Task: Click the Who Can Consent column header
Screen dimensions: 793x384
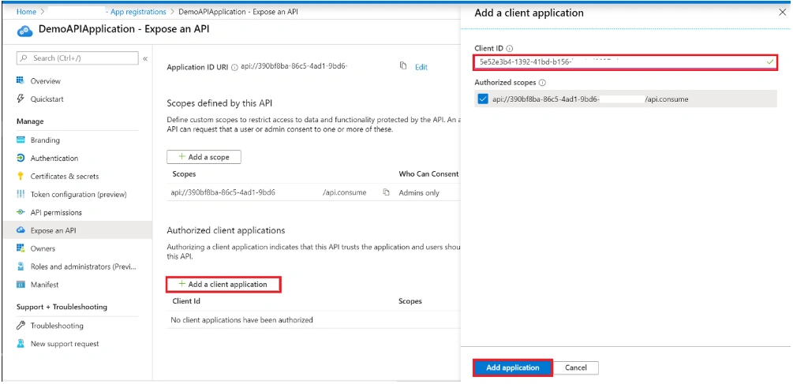Action: coord(428,173)
